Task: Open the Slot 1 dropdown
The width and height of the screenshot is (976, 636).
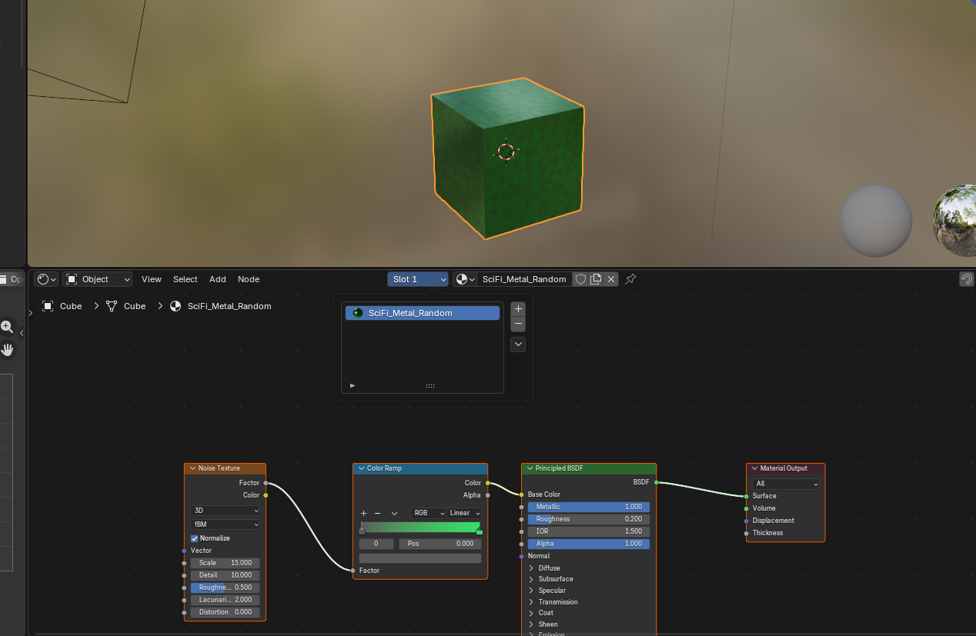Action: (418, 279)
